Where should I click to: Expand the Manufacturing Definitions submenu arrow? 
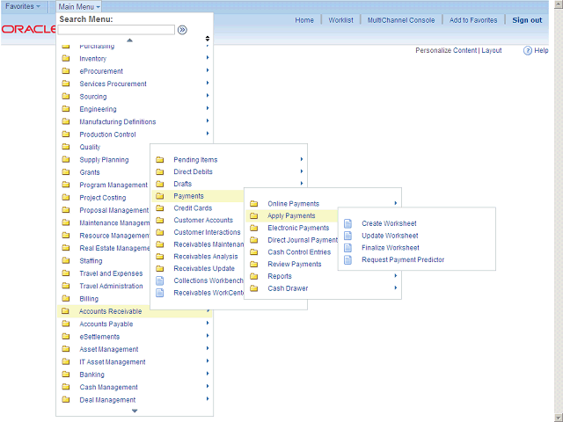pos(208,121)
